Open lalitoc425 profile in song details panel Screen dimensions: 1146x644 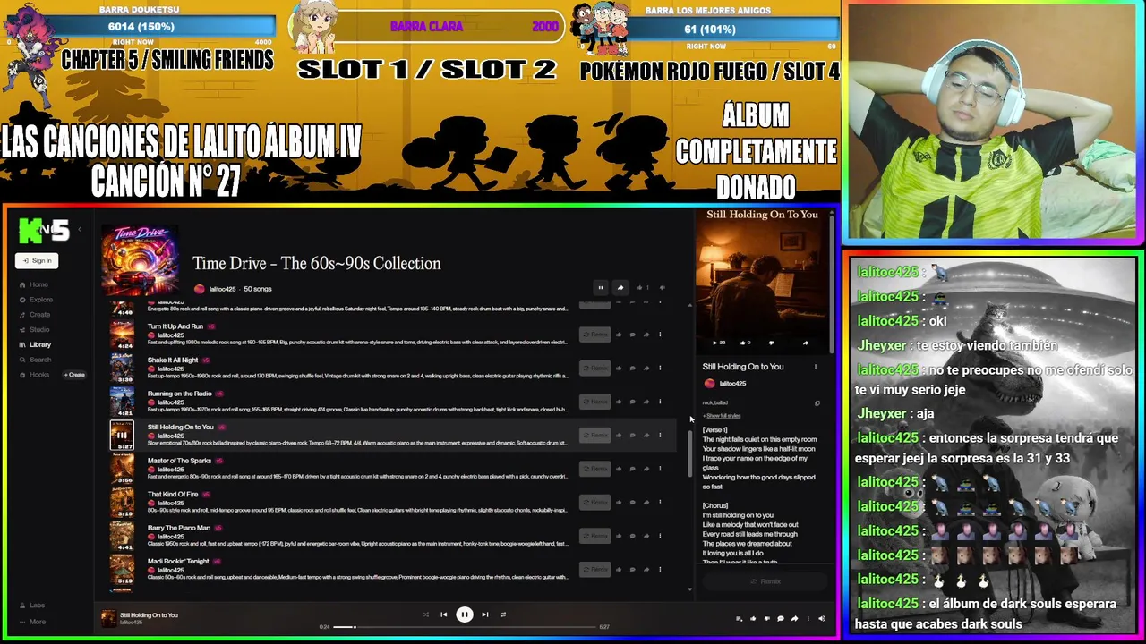pyautogui.click(x=725, y=384)
